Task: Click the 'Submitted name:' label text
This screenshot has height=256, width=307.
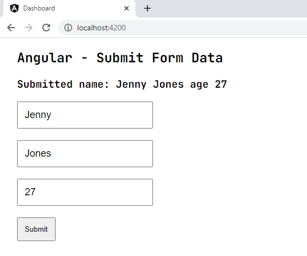Action: 63,84
